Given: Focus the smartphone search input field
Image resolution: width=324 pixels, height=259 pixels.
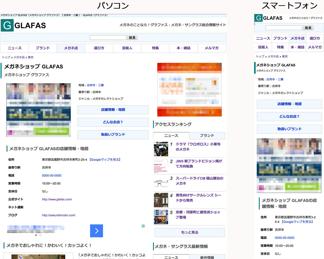Looking at the screenshot, I should pos(284,28).
